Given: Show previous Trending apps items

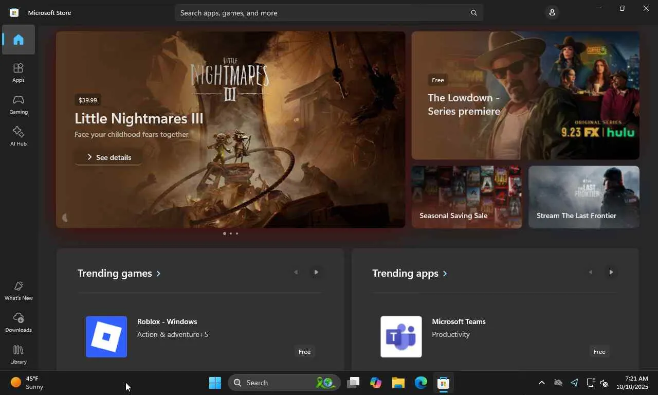Looking at the screenshot, I should tap(590, 272).
